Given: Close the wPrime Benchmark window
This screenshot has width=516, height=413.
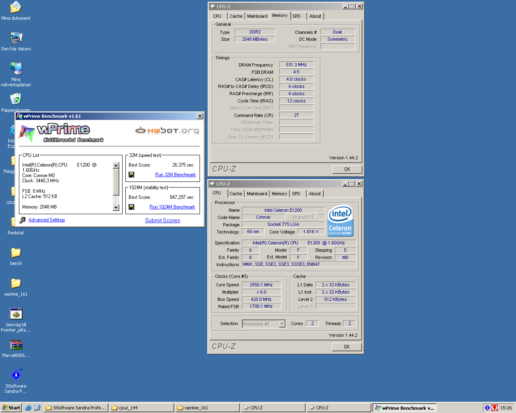Looking at the screenshot, I should [200, 116].
